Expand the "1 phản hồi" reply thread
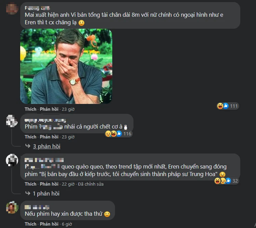This screenshot has width=256, height=228. tap(46, 193)
